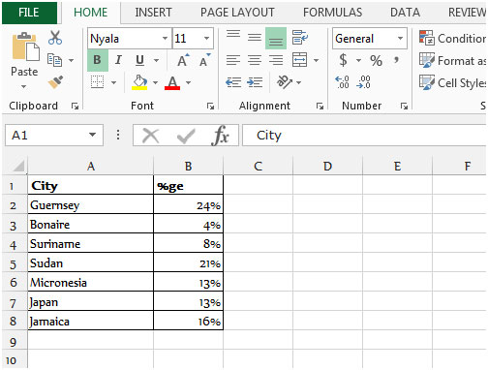Toggle Bottom Align button
The width and height of the screenshot is (488, 370).
pyautogui.click(x=276, y=39)
